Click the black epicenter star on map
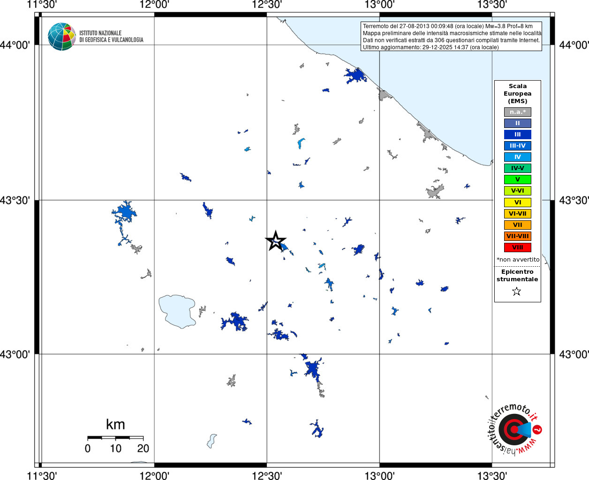 [276, 241]
